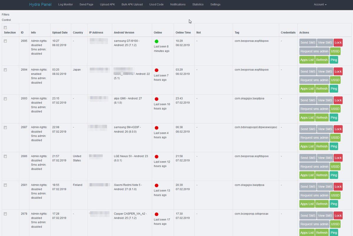
Task: Select the tag com.bdoroapsopd.drpwoewsqasc
Action: pyautogui.click(x=256, y=127)
